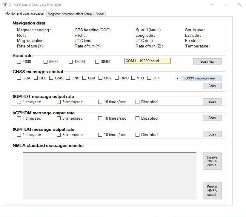Image resolution: width=246 pixels, height=217 pixels.
Task: Click the UTC time label
Action: [x=84, y=41]
